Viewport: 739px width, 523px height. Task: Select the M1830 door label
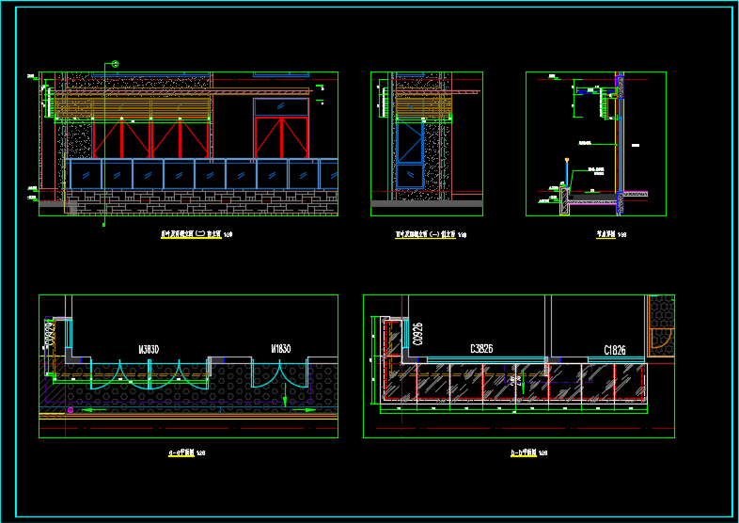coord(281,349)
